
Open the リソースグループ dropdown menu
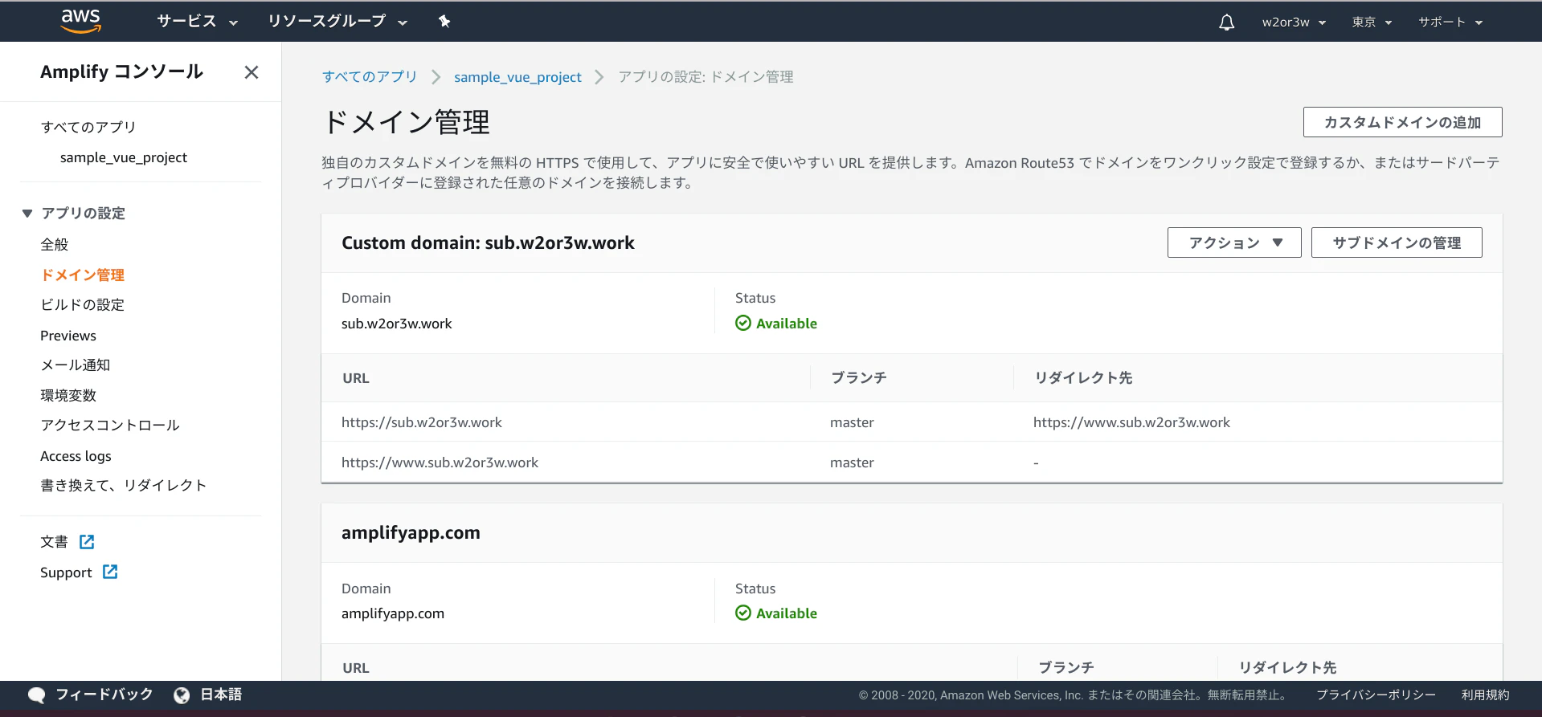(x=337, y=22)
